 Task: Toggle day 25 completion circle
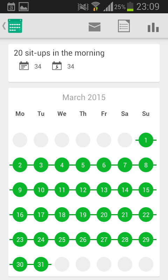click(x=62, y=239)
